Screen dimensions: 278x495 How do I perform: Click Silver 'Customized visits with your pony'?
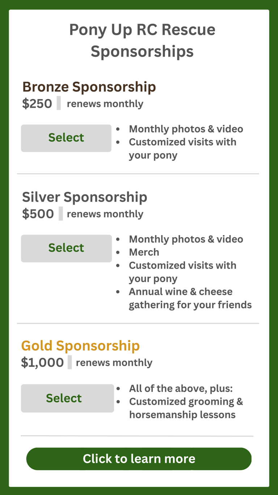182,272
